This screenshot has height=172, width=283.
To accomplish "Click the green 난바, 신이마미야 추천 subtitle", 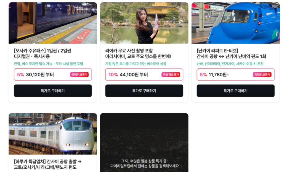I will [230, 64].
